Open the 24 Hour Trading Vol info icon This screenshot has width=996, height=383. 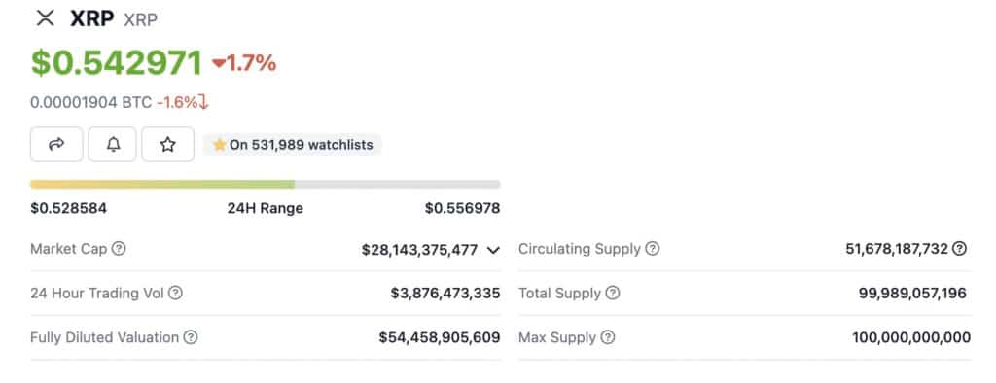click(175, 293)
